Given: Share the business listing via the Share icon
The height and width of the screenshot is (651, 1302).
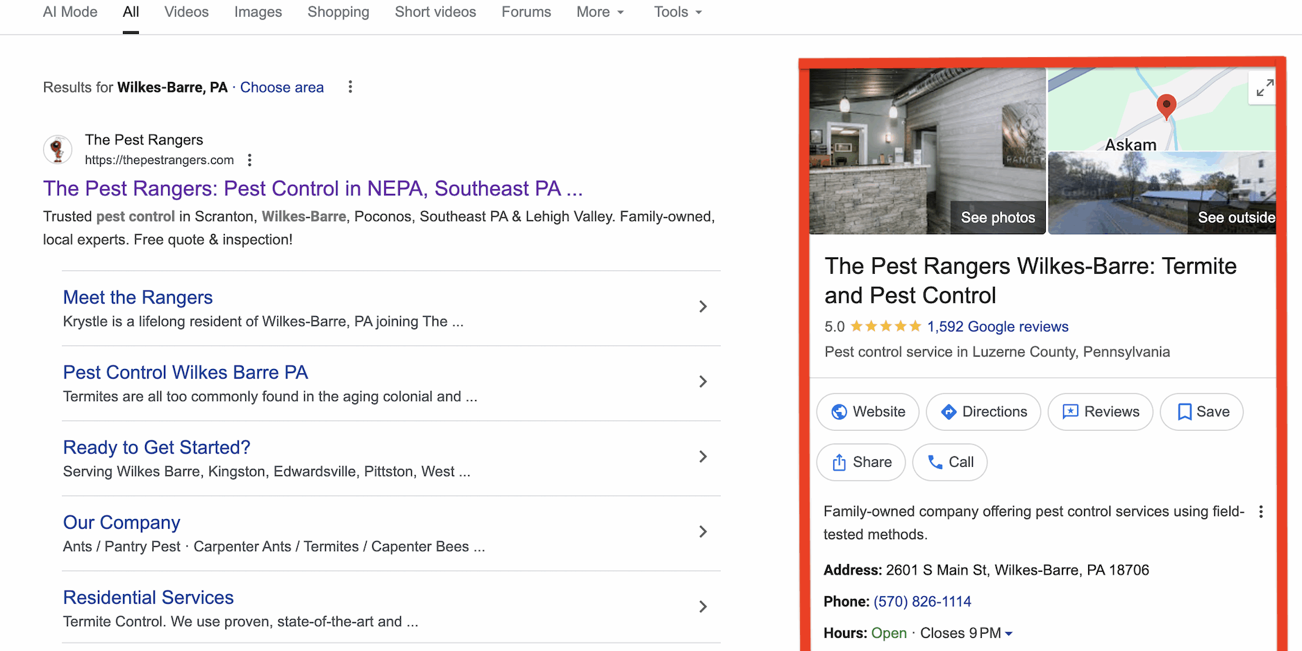Looking at the screenshot, I should click(x=840, y=462).
